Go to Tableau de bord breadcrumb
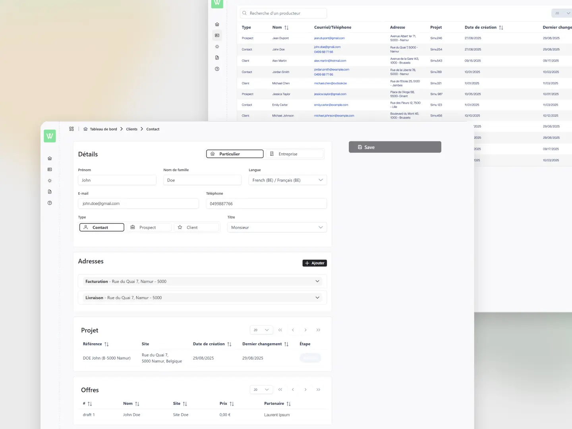Viewport: 572px width, 429px height. (x=103, y=129)
